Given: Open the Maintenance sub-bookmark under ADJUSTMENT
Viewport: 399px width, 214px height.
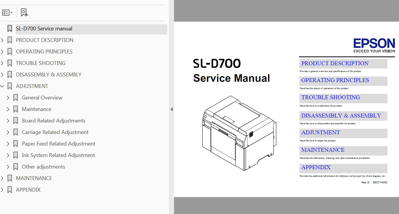Looking at the screenshot, I should click(37, 109).
